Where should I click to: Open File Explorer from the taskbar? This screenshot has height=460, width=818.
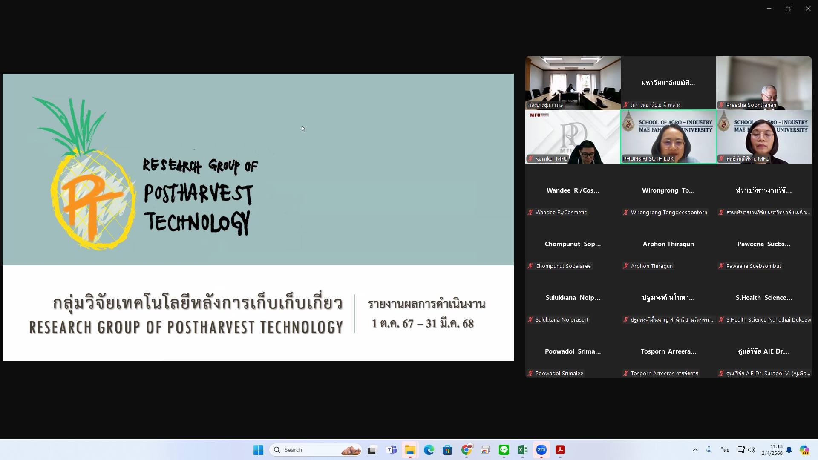coord(410,450)
